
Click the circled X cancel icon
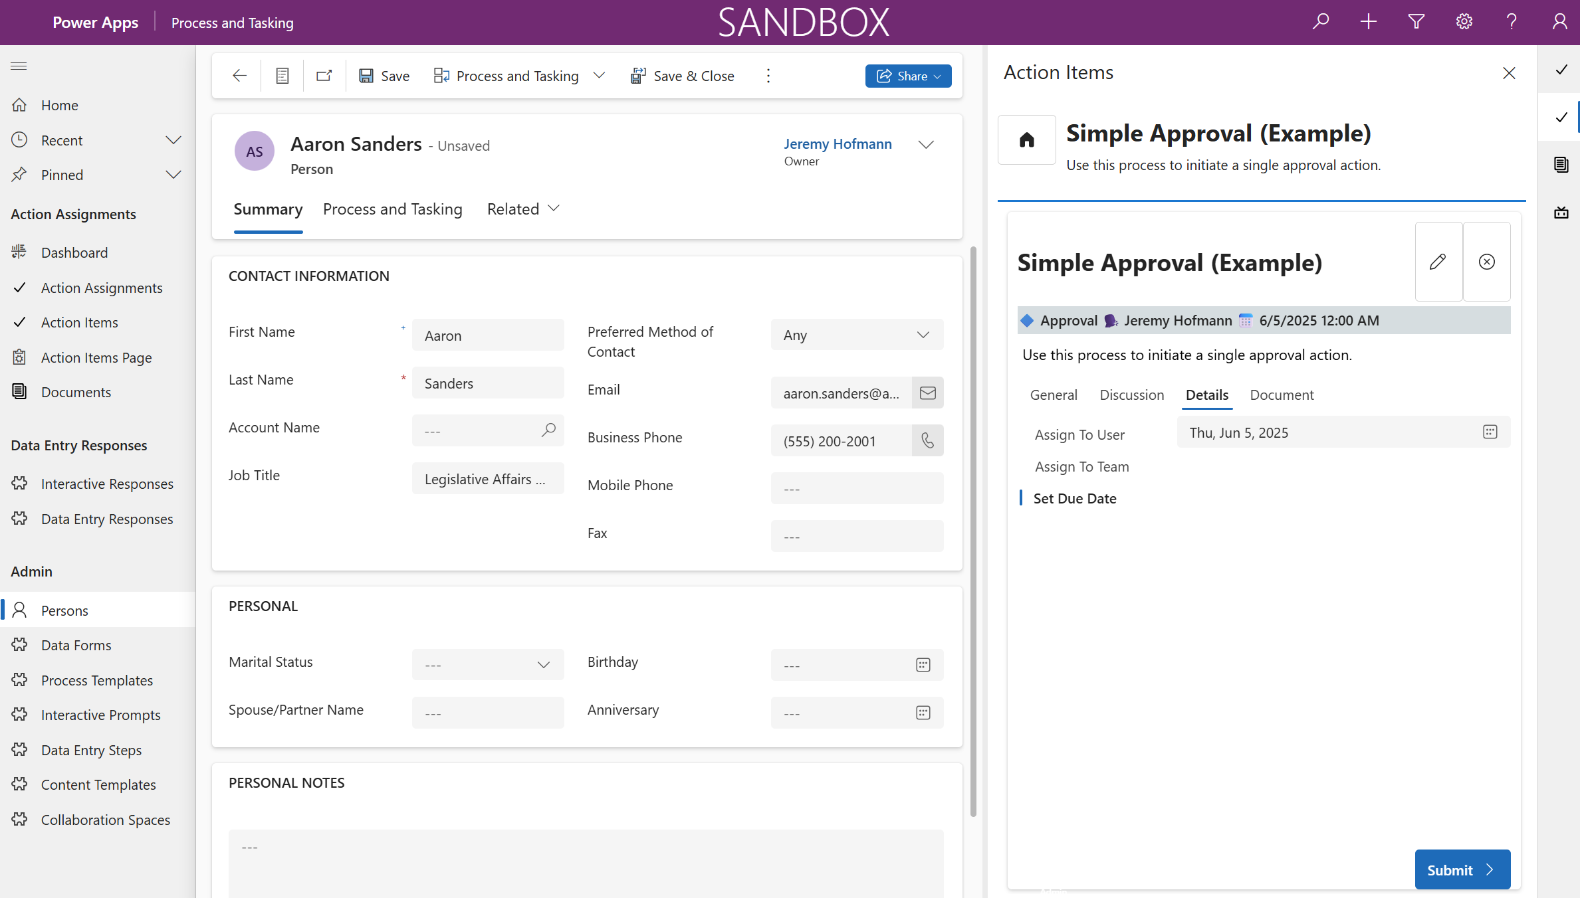1487,262
